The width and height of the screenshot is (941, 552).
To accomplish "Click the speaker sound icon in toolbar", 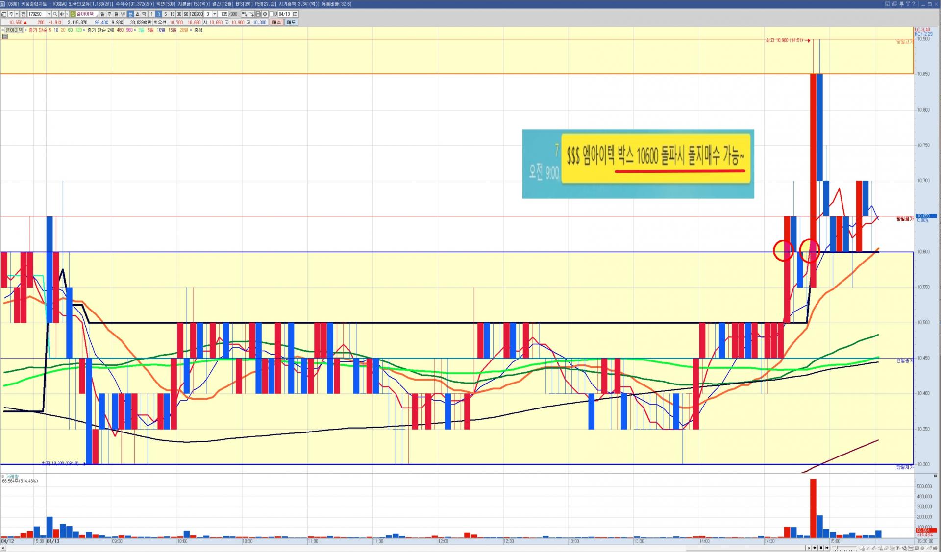I will (62, 14).
